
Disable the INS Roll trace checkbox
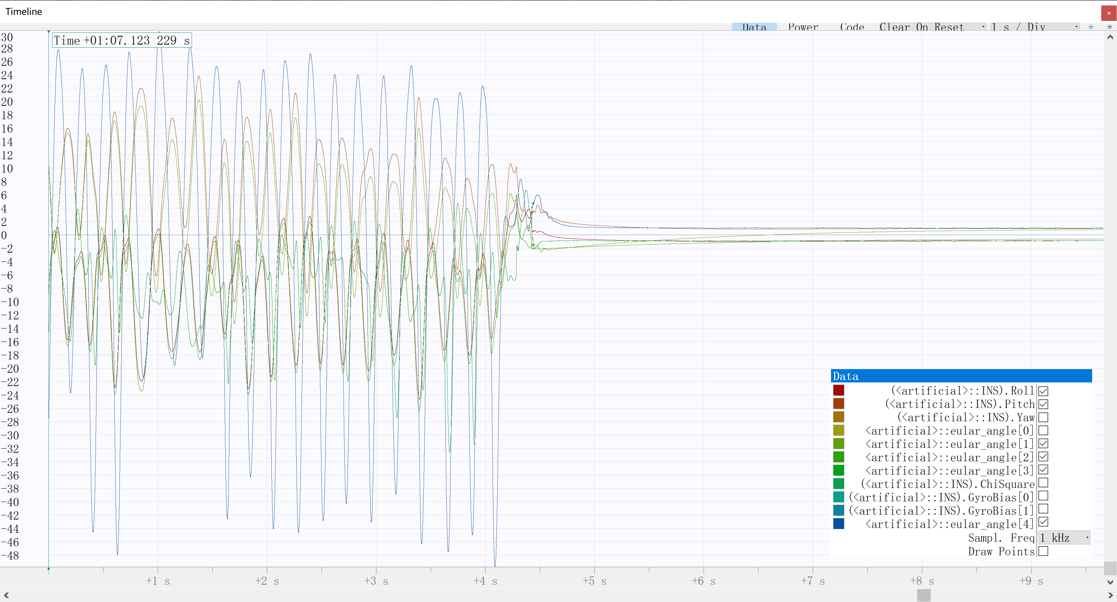(x=1043, y=391)
